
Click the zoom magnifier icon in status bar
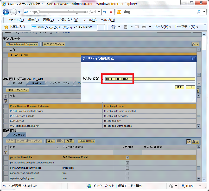click(183, 186)
